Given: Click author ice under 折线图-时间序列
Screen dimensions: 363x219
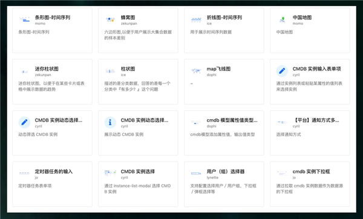Looking at the screenshot, I should pyautogui.click(x=209, y=24).
